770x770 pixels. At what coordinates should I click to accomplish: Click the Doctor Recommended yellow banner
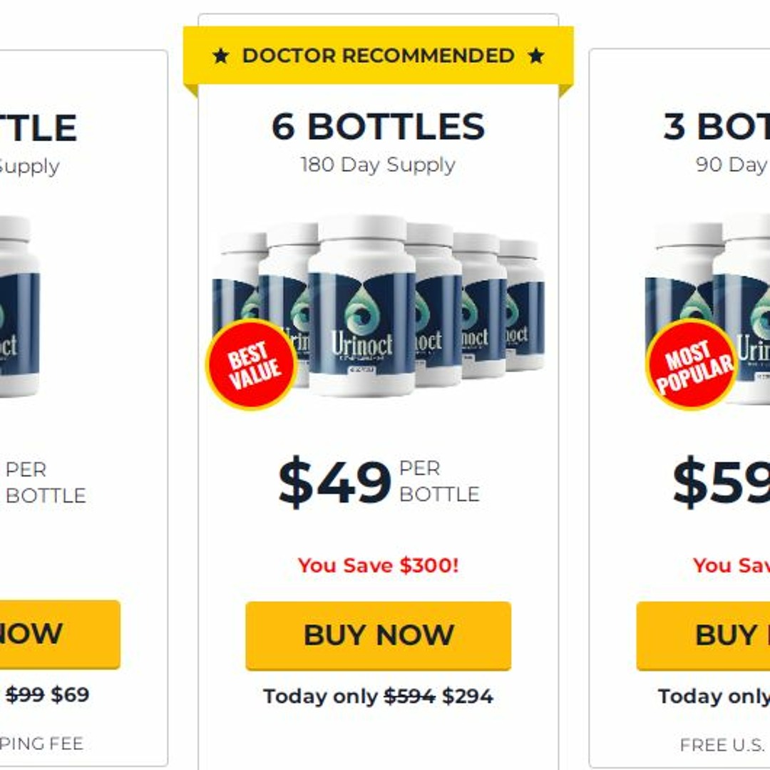(x=378, y=56)
